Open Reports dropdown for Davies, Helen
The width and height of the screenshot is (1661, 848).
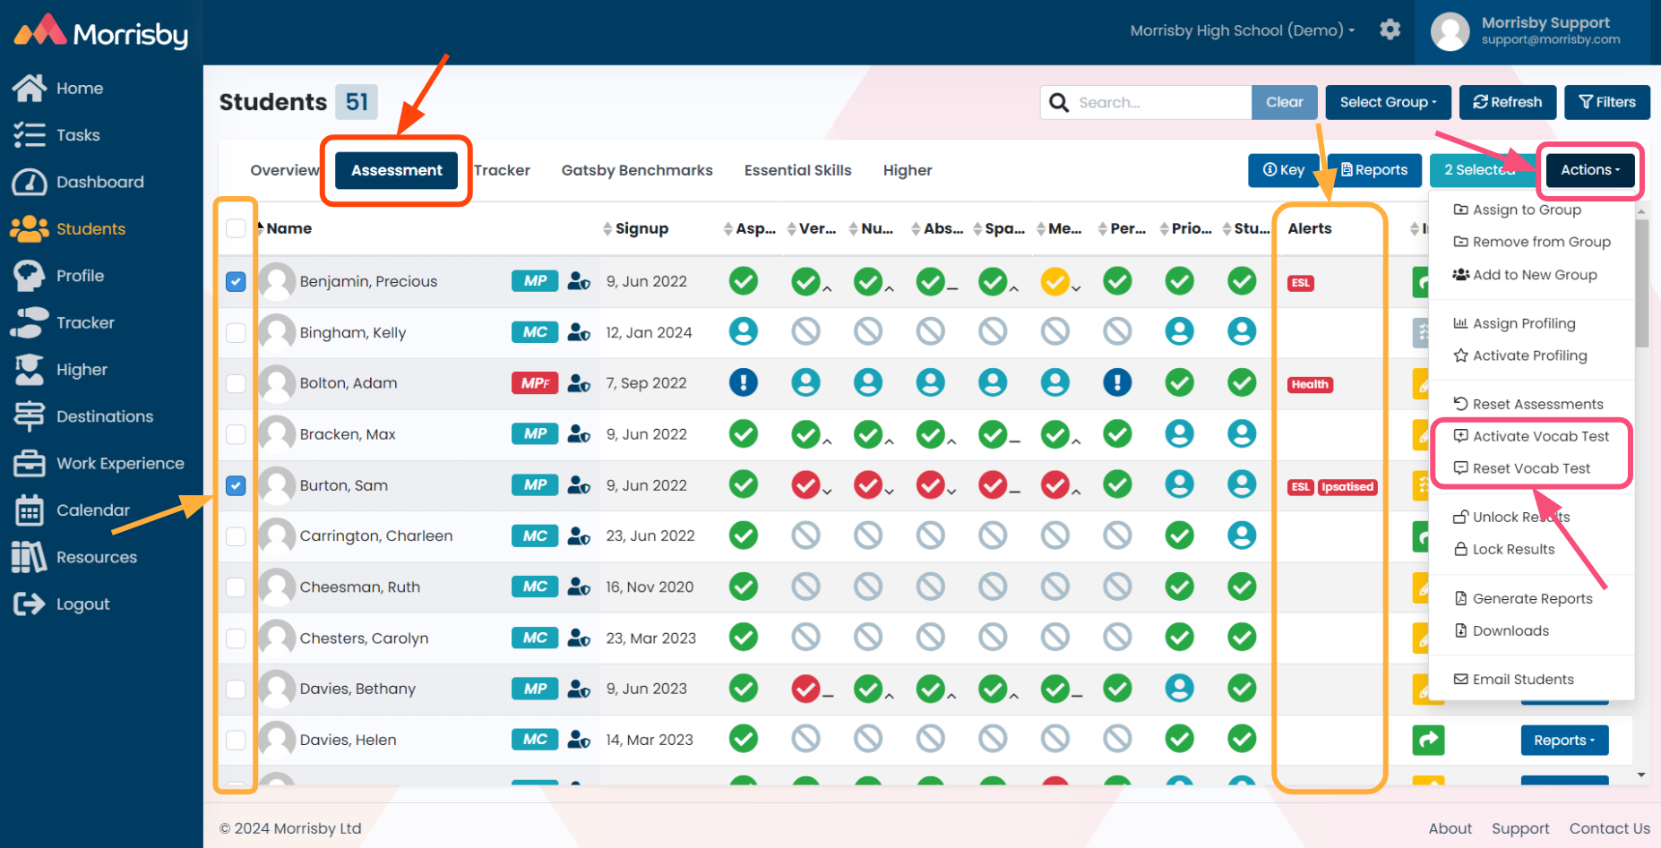1564,741
